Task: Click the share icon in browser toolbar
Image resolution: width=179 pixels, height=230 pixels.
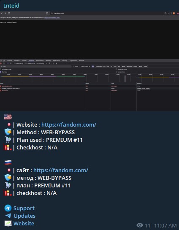Action: (x=169, y=14)
